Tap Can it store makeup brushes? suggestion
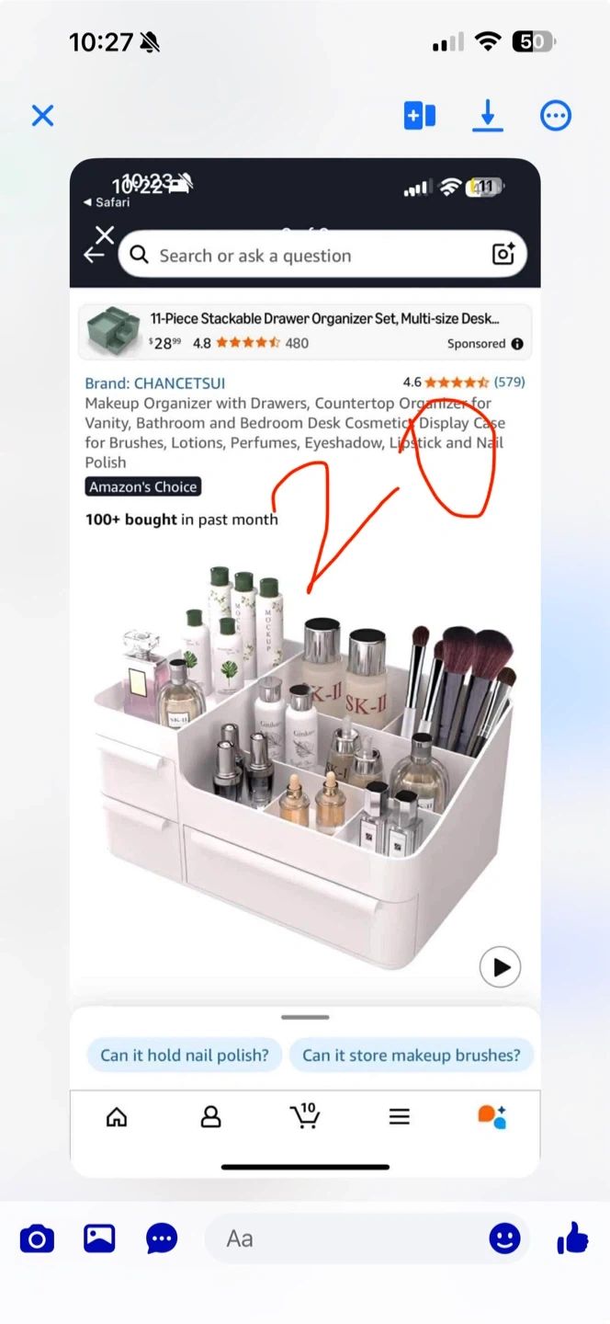This screenshot has height=1324, width=610. click(x=412, y=1055)
